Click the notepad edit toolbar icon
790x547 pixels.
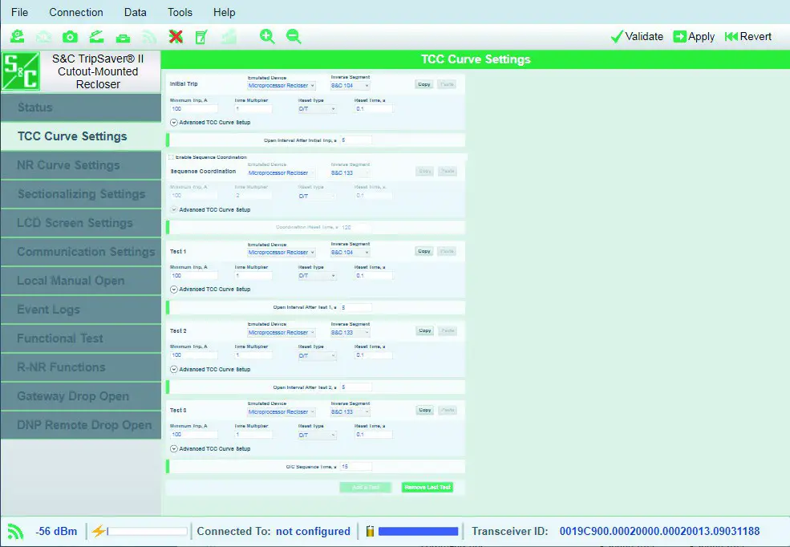(x=201, y=37)
